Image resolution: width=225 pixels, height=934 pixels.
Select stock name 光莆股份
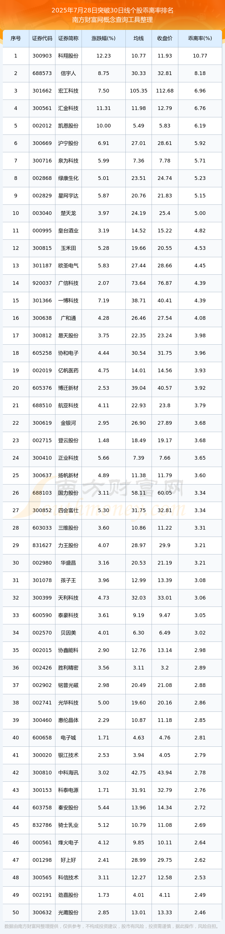(68, 913)
